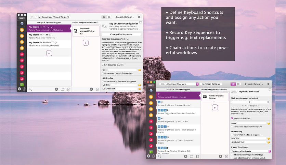Select Key Sequence B E S T row
The width and height of the screenshot is (286, 165).
click(49, 44)
